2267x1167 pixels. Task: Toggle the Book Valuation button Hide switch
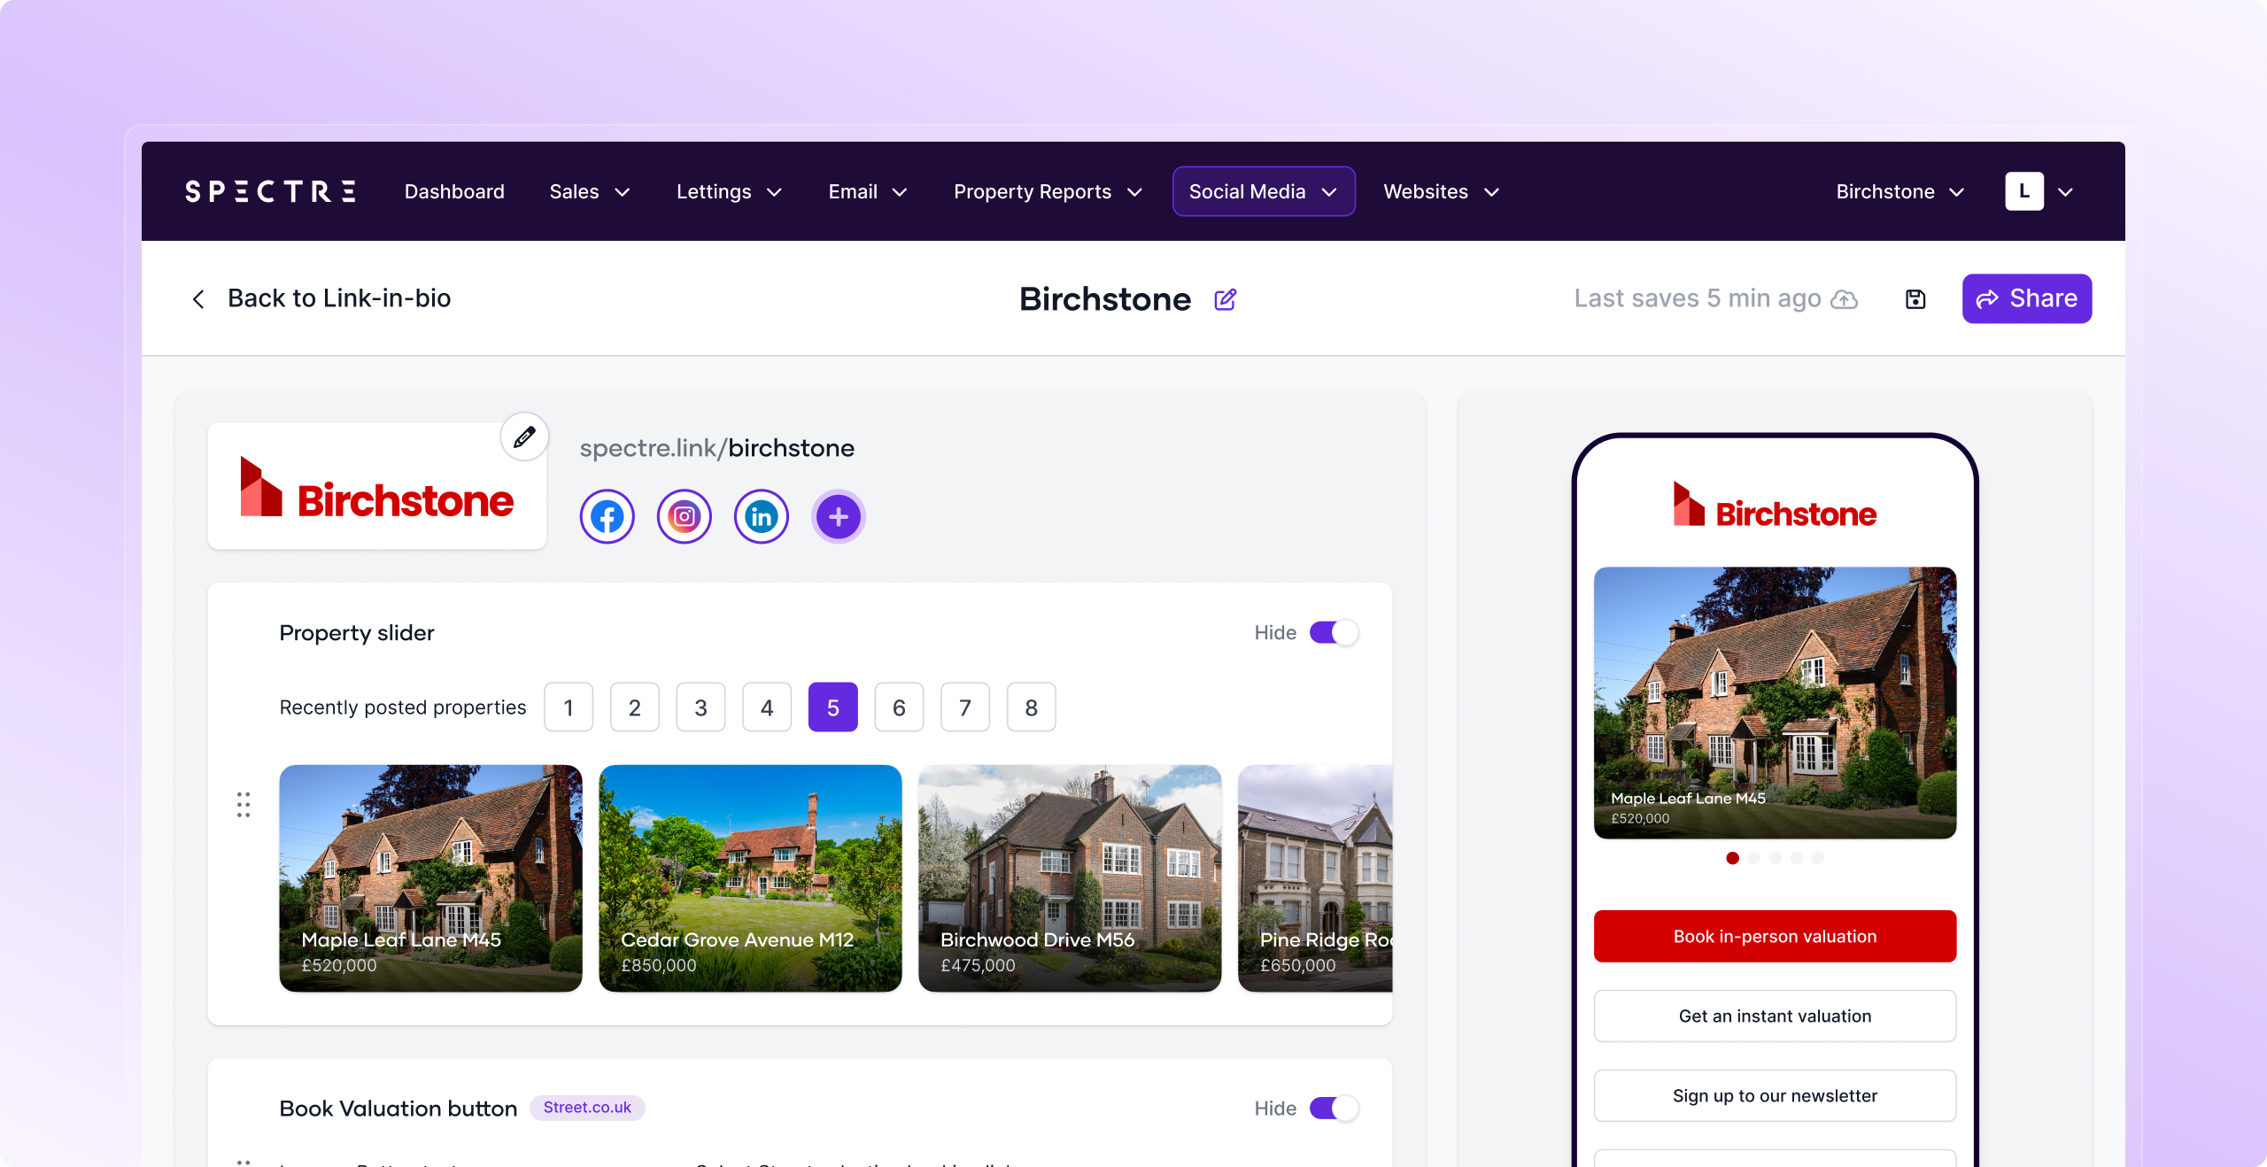1334,1108
